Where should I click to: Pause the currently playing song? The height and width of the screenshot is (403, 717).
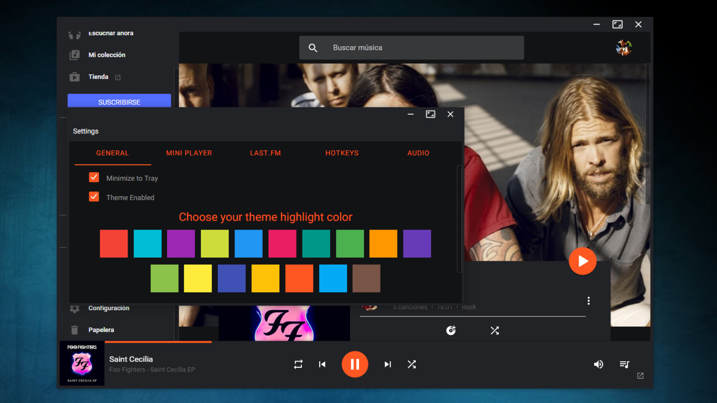(x=355, y=364)
